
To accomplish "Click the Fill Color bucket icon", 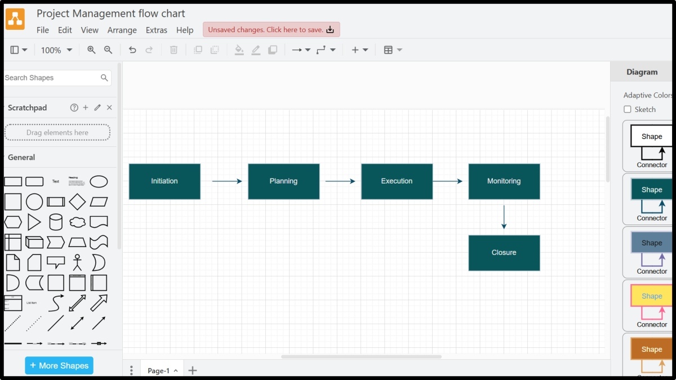I will click(x=239, y=50).
